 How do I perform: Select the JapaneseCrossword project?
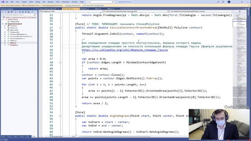(15, 23)
